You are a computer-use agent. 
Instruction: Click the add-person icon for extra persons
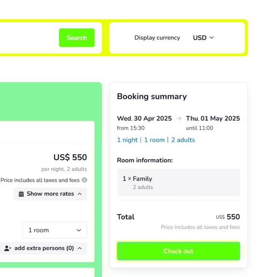pyautogui.click(x=8, y=248)
